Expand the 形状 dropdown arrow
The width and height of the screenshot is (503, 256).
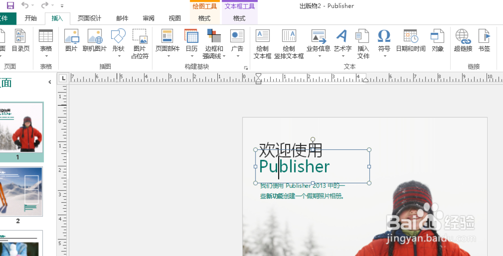(x=119, y=56)
